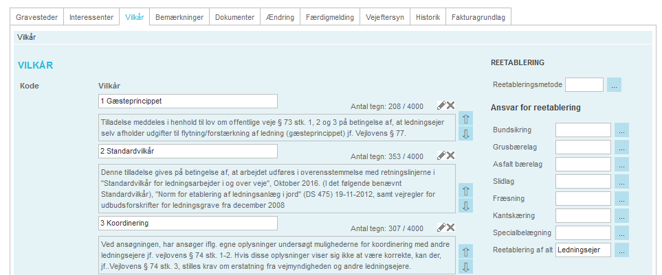Open the Slidlag lookup button
The width and height of the screenshot is (662, 275).
point(621,182)
